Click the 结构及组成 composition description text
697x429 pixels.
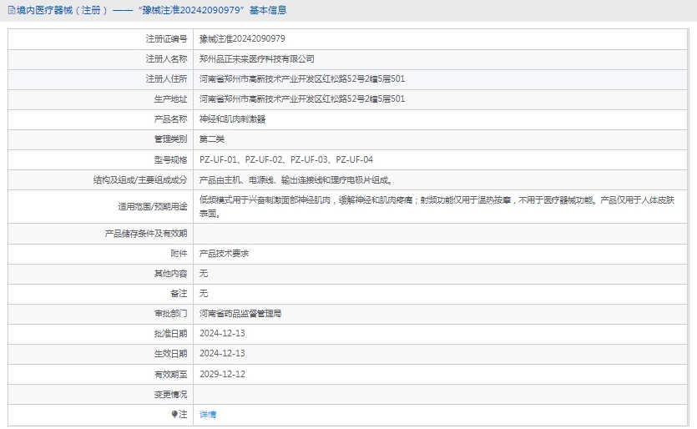[x=295, y=179]
